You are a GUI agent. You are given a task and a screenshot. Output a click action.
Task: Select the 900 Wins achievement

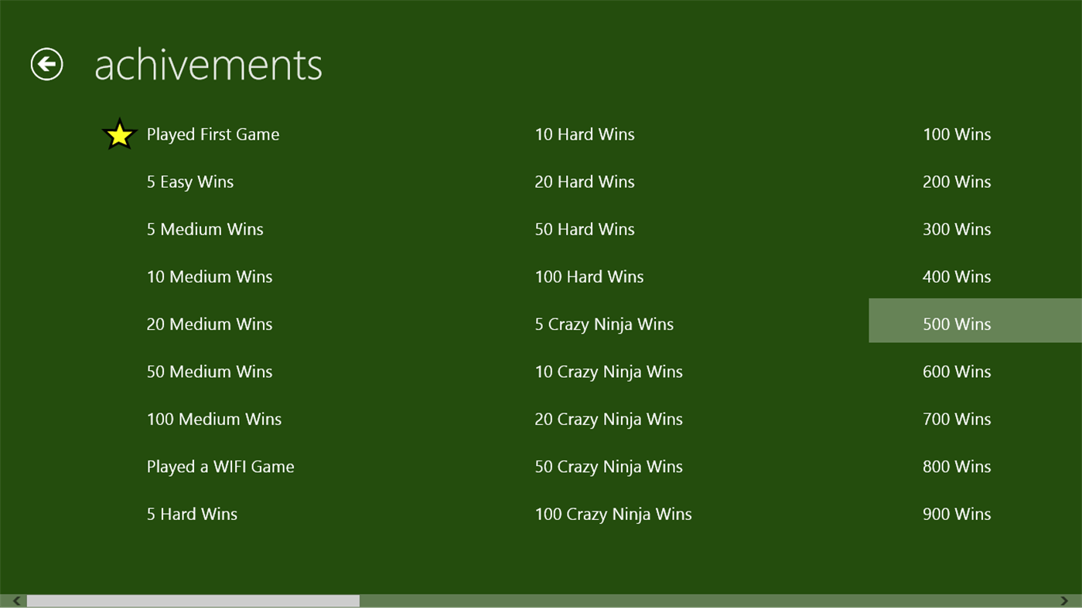(x=957, y=514)
